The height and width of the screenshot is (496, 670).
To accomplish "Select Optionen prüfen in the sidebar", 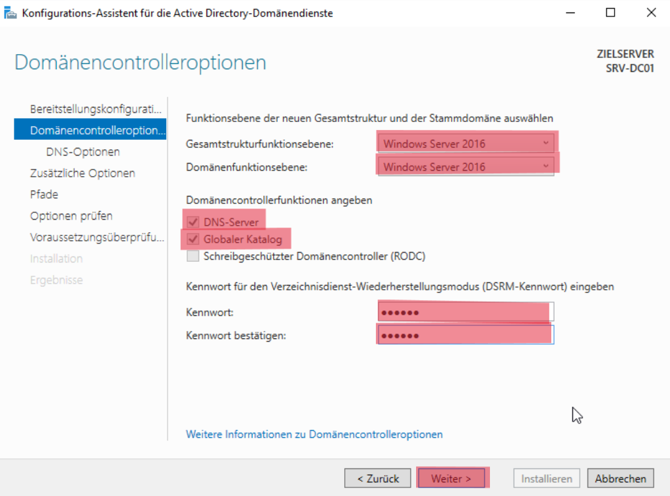I will pos(71,216).
